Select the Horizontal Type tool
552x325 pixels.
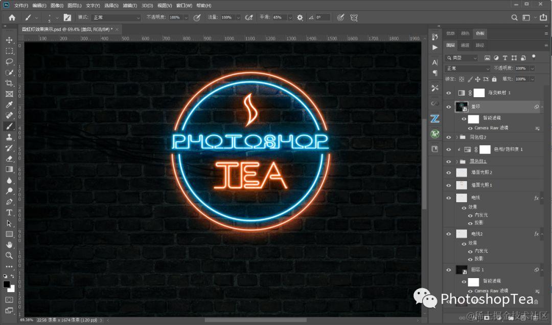[x=9, y=212]
